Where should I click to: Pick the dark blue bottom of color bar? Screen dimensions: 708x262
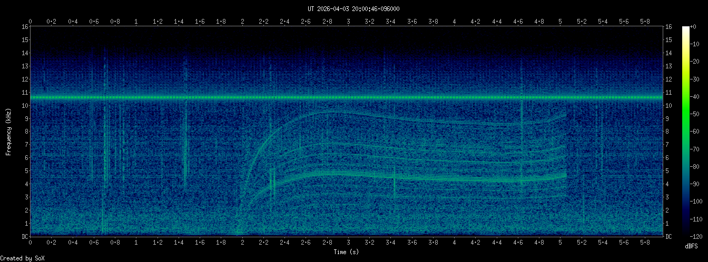click(685, 231)
